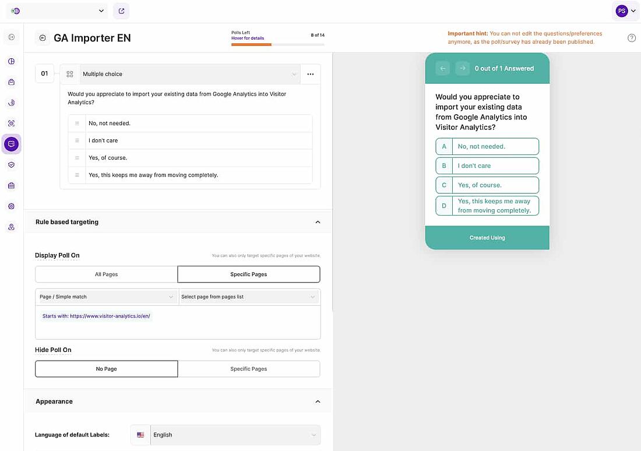This screenshot has width=641, height=451.
Task: Click the question text in the editor
Action: [177, 98]
